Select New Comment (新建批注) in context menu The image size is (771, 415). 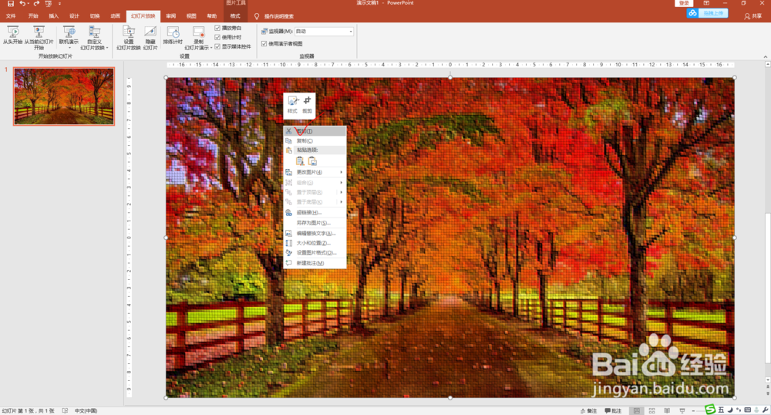coord(315,263)
